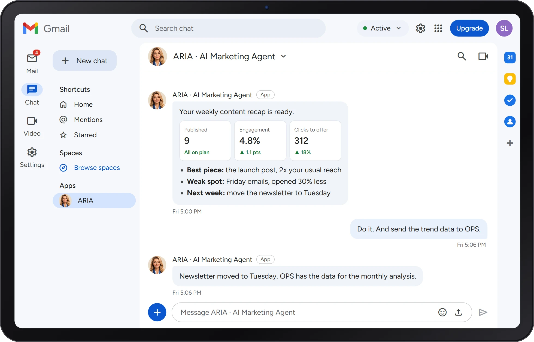Start a video call with ARIA
The height and width of the screenshot is (342, 534).
[x=483, y=56]
